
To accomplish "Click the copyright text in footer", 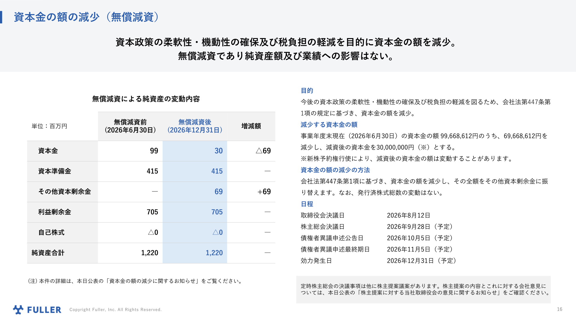I will tap(115, 310).
